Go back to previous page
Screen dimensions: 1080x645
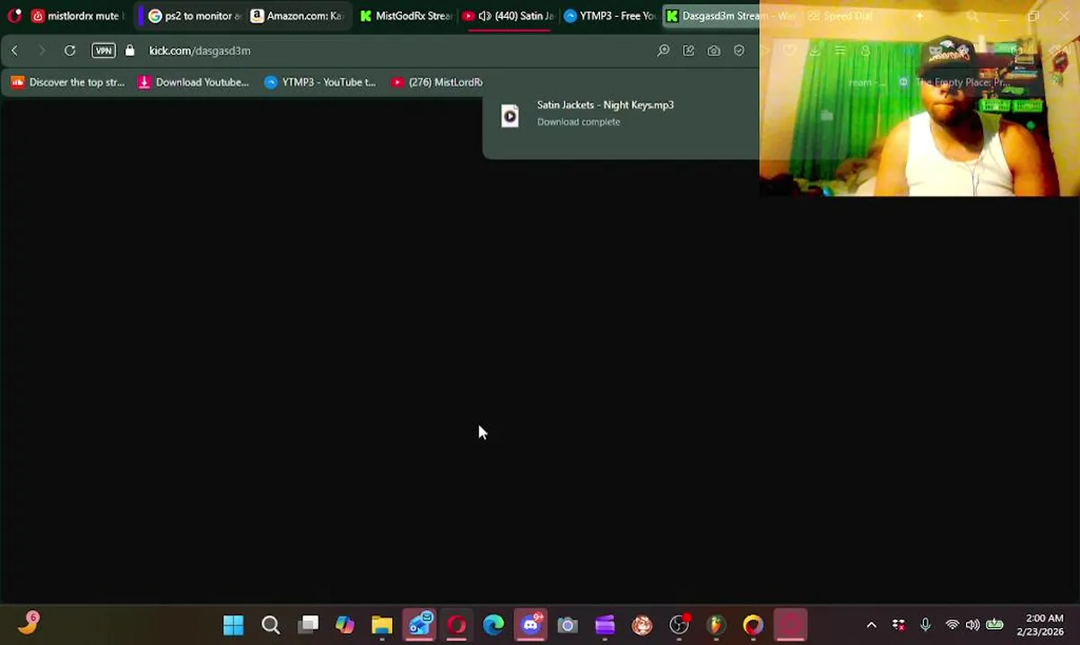pos(14,51)
